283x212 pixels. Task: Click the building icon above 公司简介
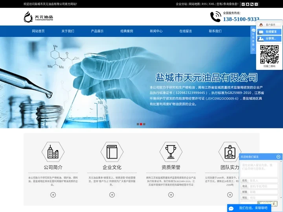(x=53, y=152)
